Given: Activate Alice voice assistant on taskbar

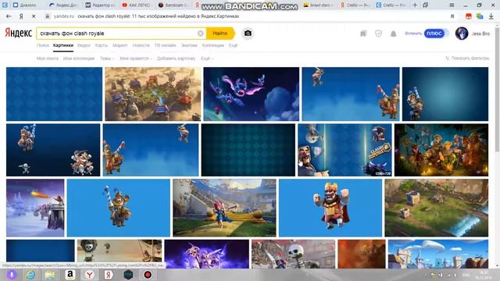Looking at the screenshot, I should (12, 275).
